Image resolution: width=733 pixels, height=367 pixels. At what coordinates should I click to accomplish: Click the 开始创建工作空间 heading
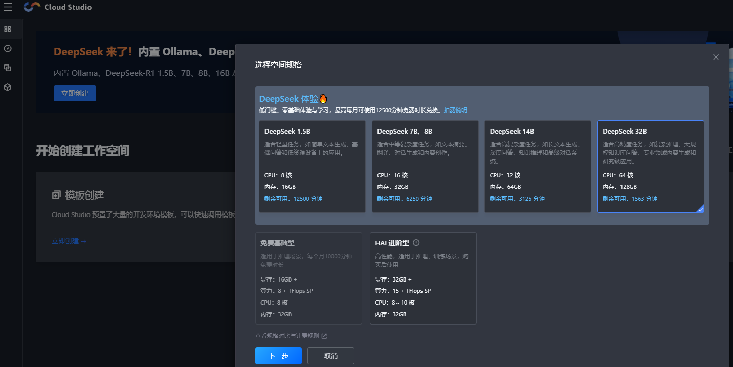82,150
